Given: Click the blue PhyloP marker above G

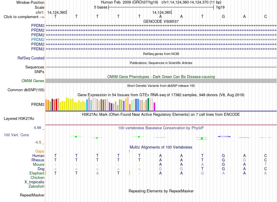Looking at the screenshot, I should [x=224, y=137].
